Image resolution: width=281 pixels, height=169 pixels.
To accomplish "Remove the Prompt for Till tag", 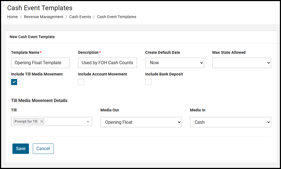I will click(x=42, y=122).
